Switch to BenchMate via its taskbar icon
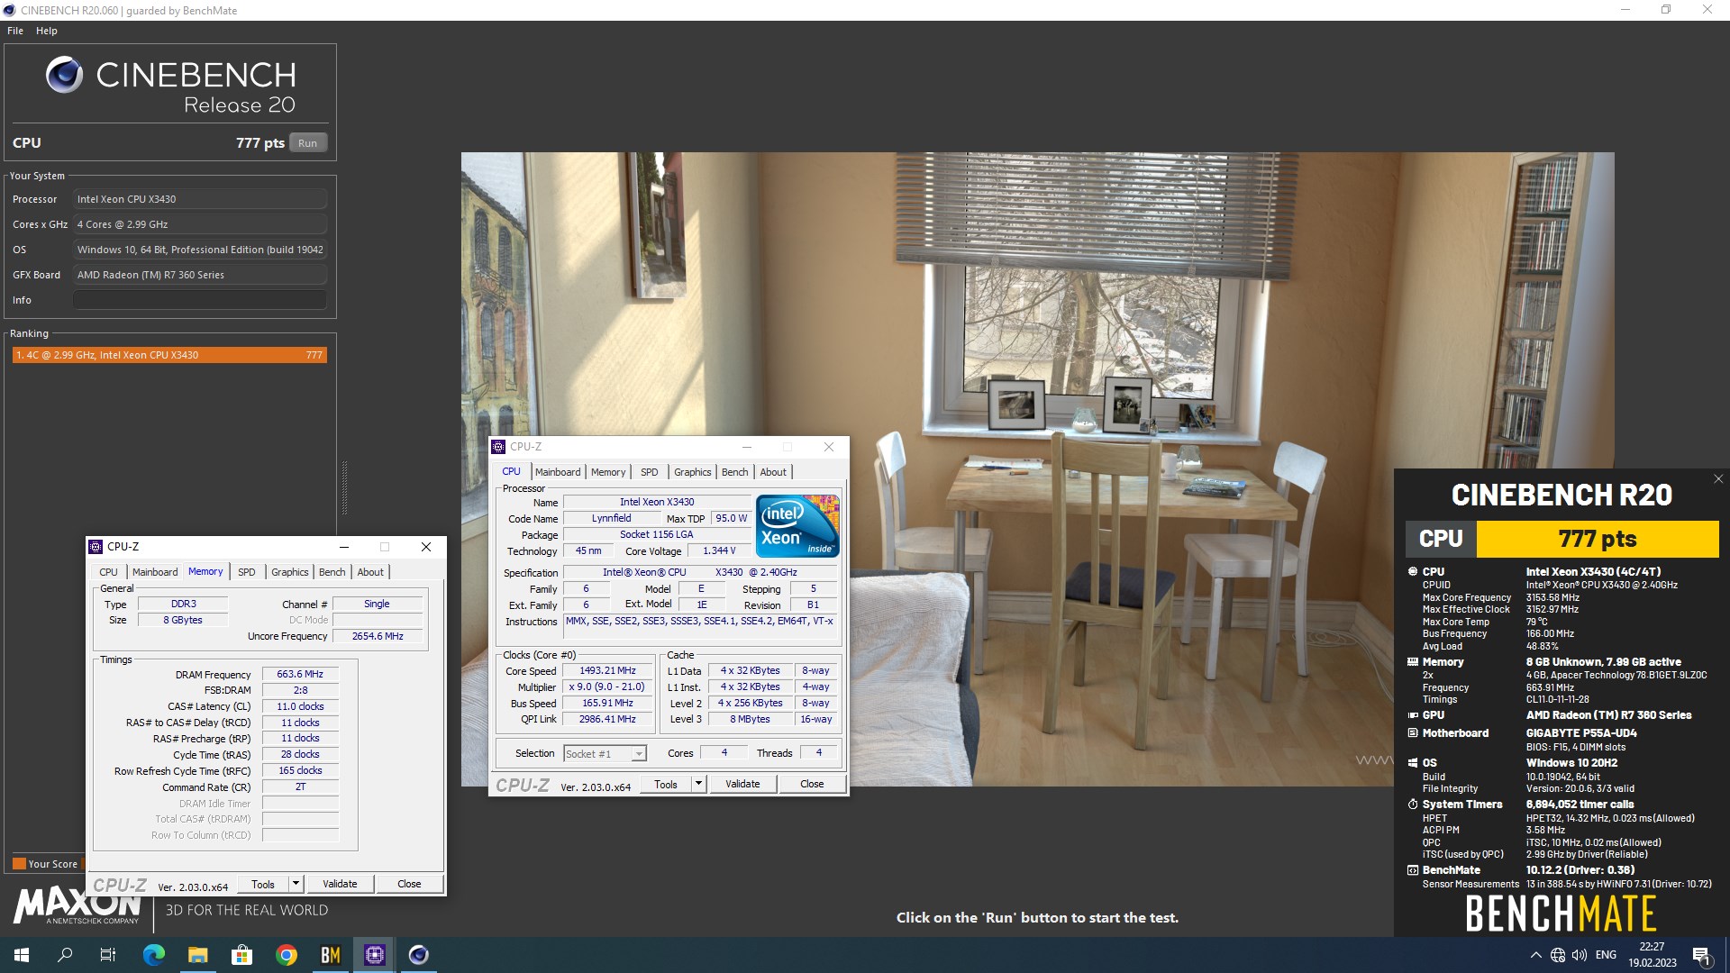1730x973 pixels. click(x=330, y=955)
